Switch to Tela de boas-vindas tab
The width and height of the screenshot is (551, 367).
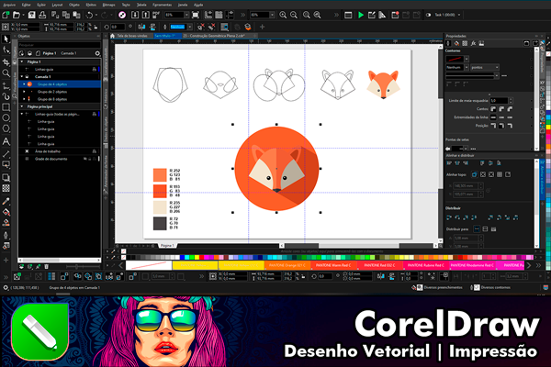[132, 34]
